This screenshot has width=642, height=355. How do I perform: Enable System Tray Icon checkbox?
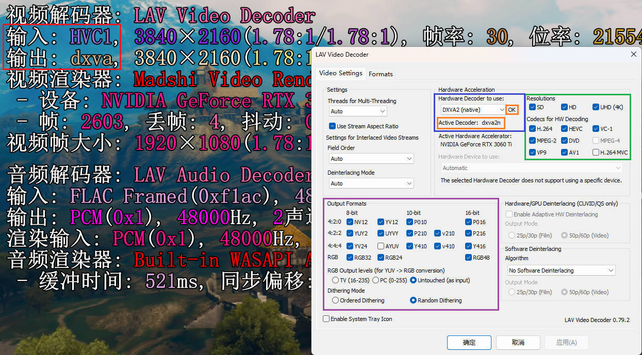click(x=326, y=319)
